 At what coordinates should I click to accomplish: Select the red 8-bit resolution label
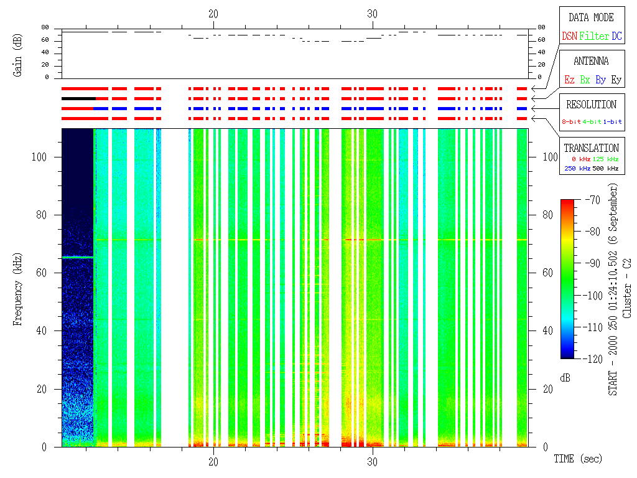pos(571,121)
